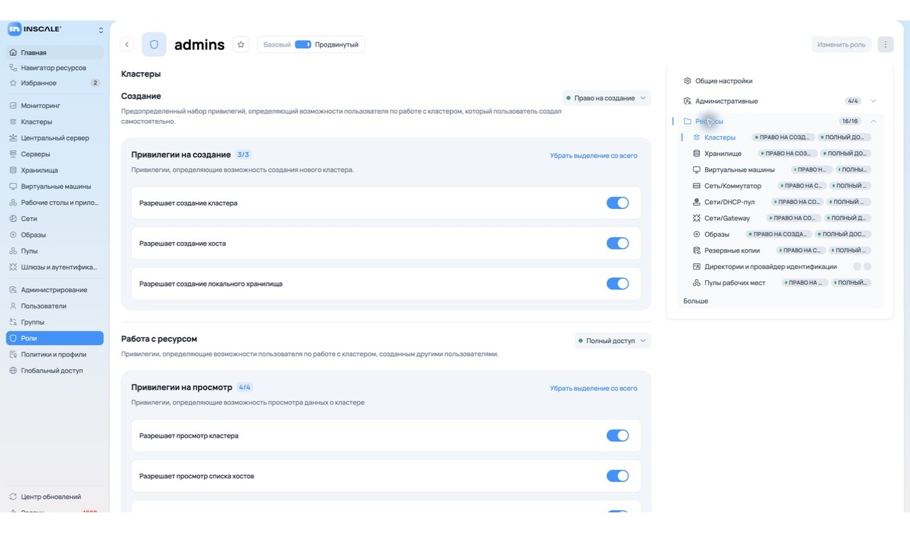Expand the Больше item in right panel
This screenshot has height=542, width=910.
click(x=696, y=301)
